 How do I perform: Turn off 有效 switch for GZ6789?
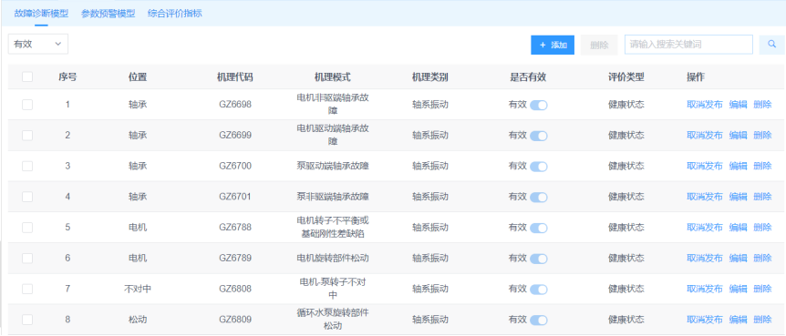pos(539,259)
